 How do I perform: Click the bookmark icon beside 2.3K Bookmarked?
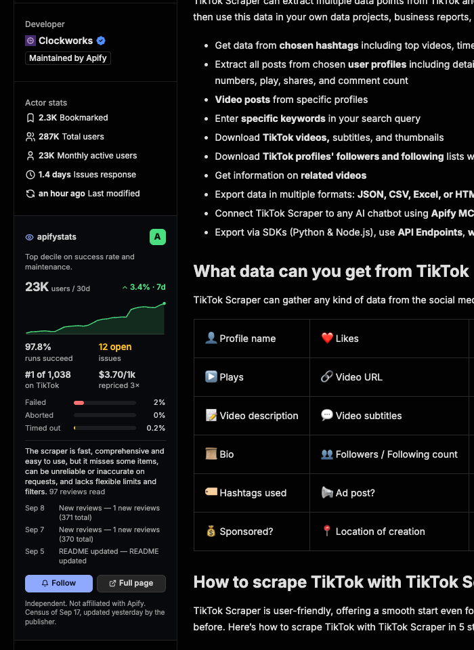[x=30, y=118]
